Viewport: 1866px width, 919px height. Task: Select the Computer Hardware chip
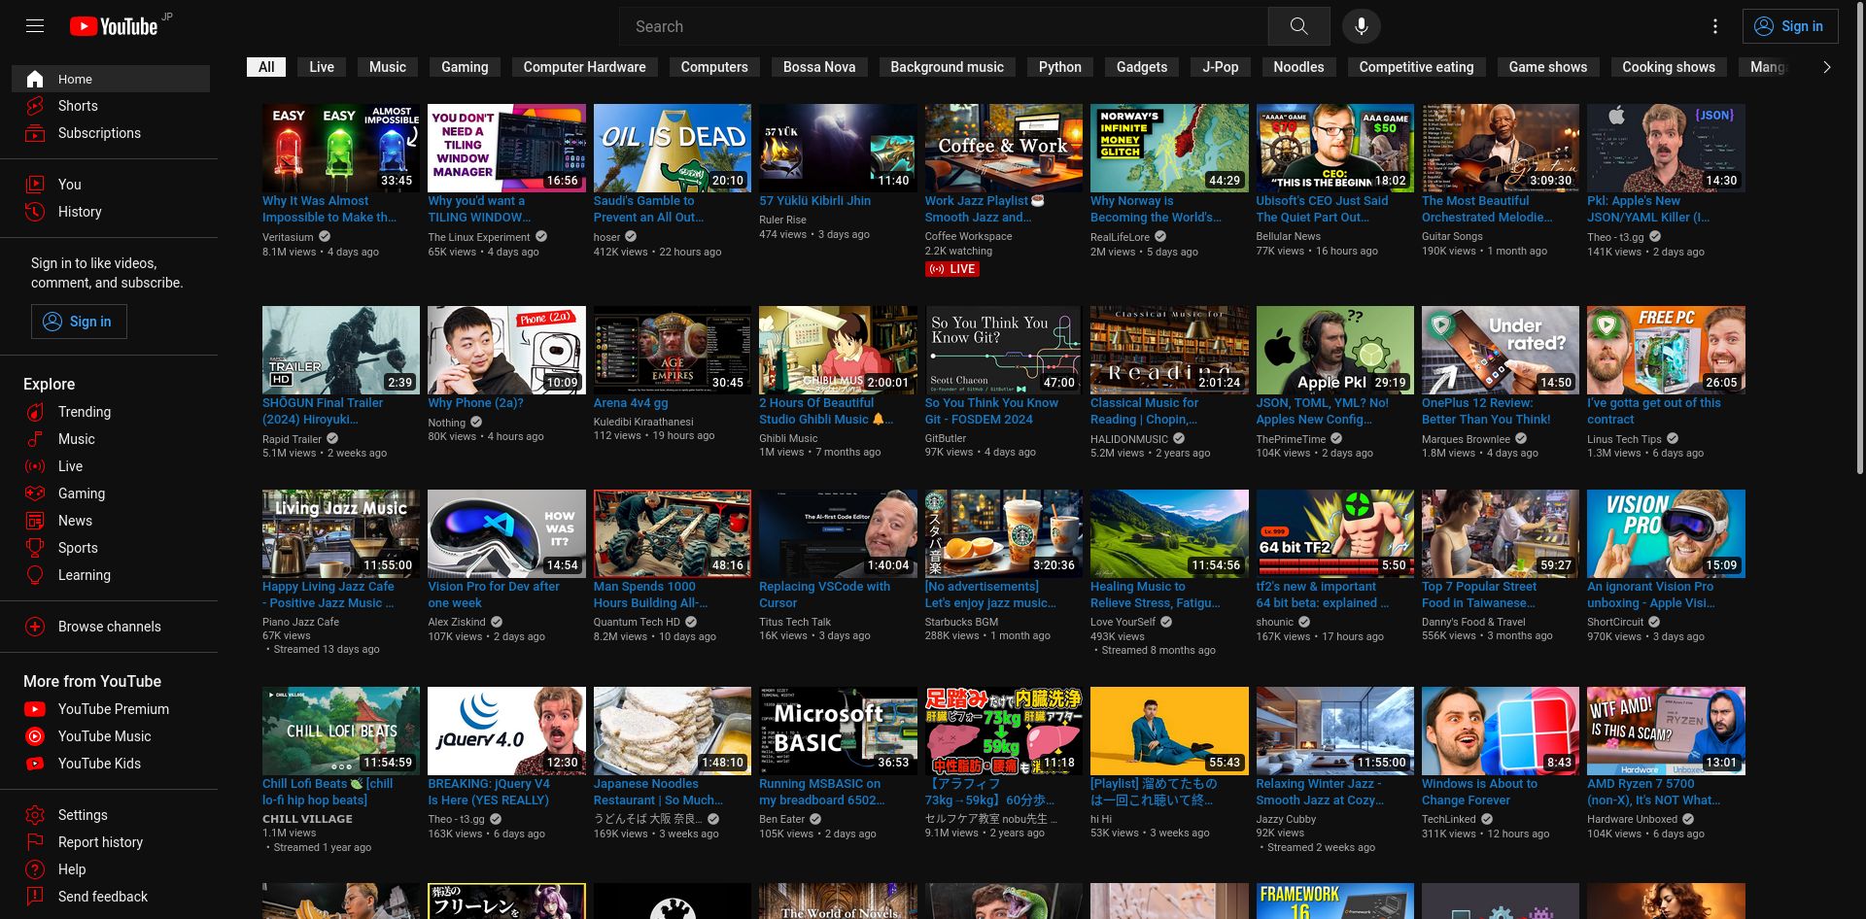pyautogui.click(x=584, y=67)
